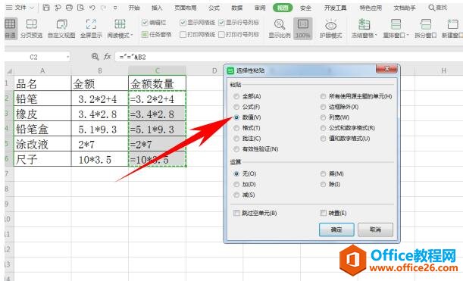Choose 值和数字格式(U) option

tap(323, 139)
